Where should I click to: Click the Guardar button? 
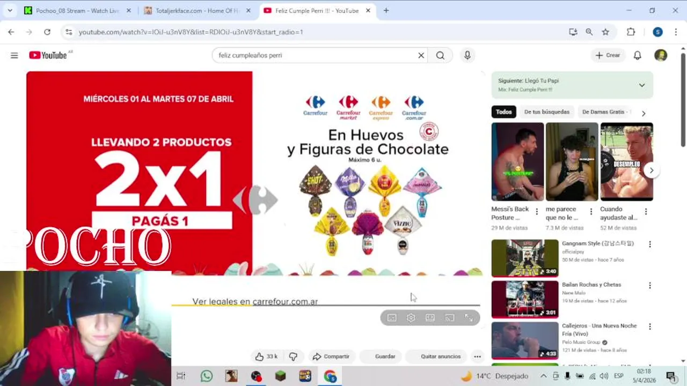click(380, 357)
